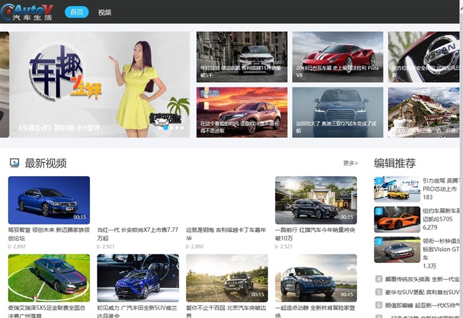
Task: Click the number 4 rank badge
Action: [x=379, y=279]
